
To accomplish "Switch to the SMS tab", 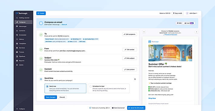I will pyautogui.click(x=179, y=23).
